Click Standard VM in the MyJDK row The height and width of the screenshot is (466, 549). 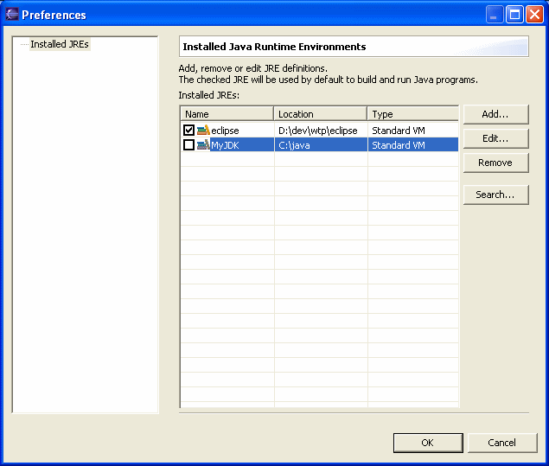[x=399, y=145]
